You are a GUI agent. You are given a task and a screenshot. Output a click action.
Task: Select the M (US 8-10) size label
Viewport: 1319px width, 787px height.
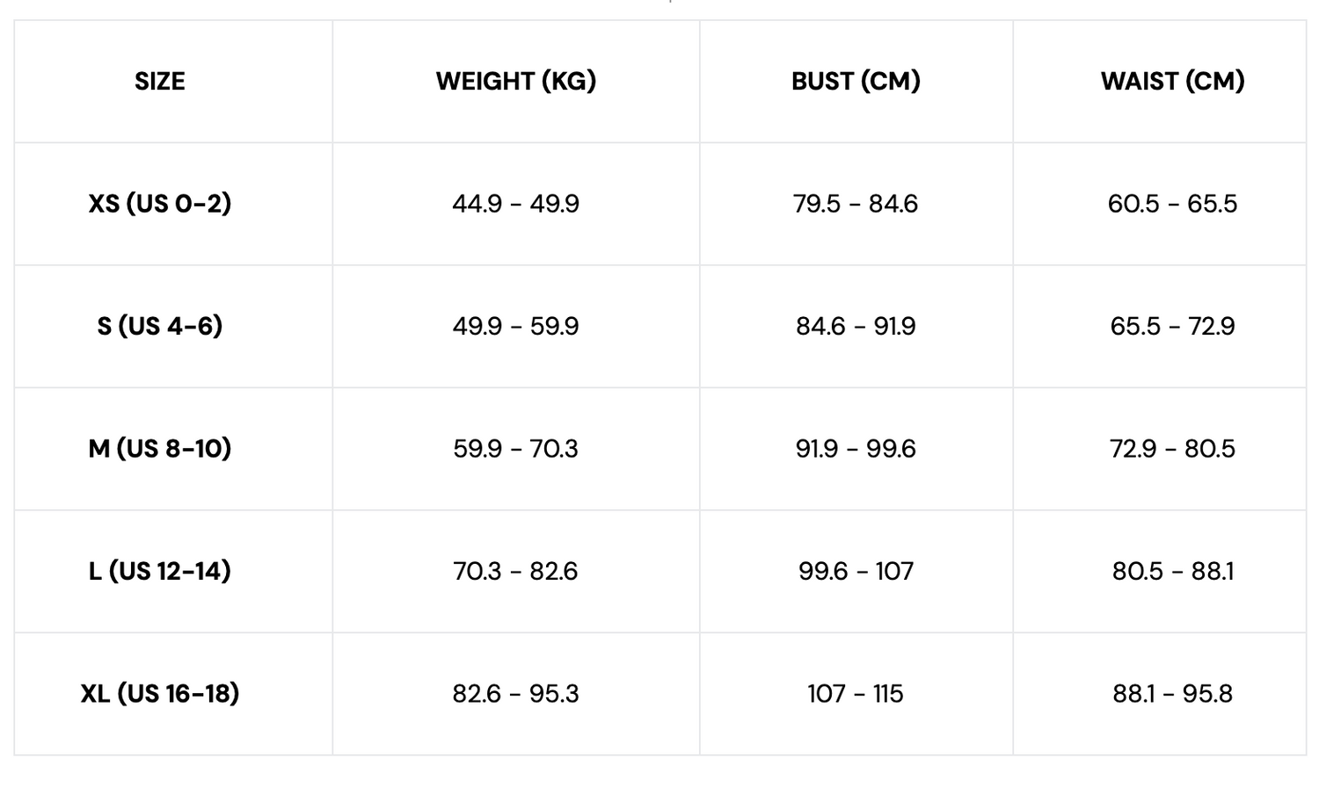tap(159, 449)
